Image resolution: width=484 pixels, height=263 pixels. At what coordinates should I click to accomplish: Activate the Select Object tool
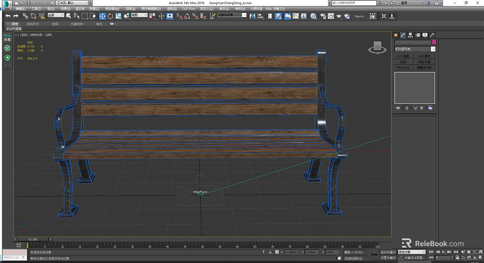68,16
